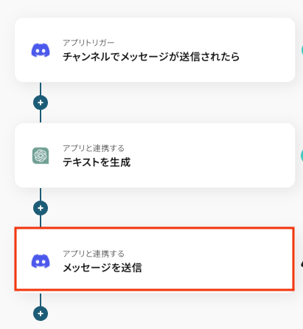Add a step between テキストを生成 and メッセージを送信

[x=41, y=208]
